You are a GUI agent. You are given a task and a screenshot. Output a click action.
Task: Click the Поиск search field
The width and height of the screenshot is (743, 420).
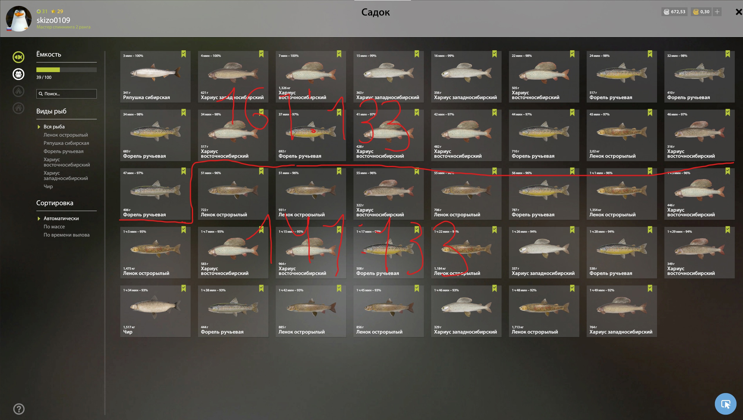pyautogui.click(x=67, y=94)
